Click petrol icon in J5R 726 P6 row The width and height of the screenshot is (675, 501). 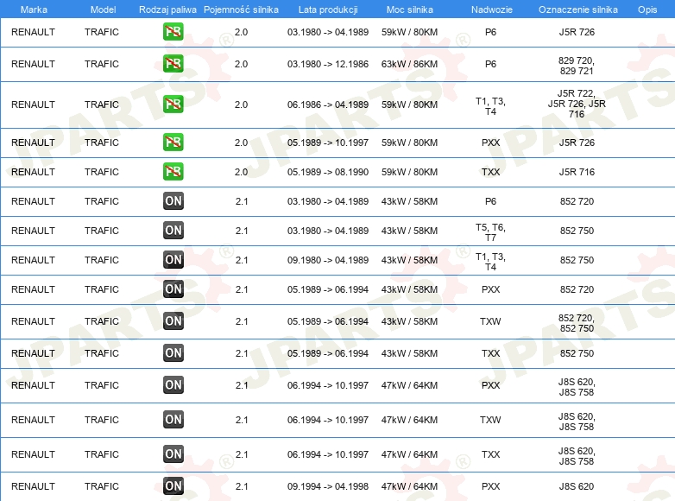(x=173, y=32)
